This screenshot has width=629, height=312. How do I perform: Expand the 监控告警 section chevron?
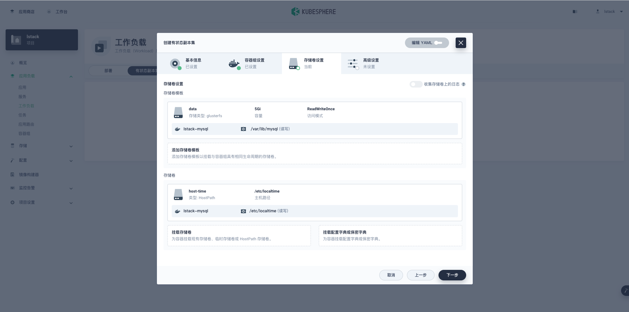click(71, 189)
